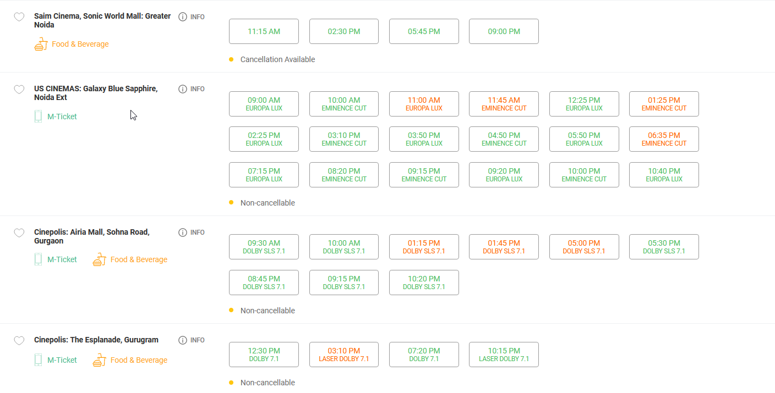The height and width of the screenshot is (393, 775).
Task: Book 10:40 PM EUROPA LUX show
Action: pyautogui.click(x=664, y=175)
